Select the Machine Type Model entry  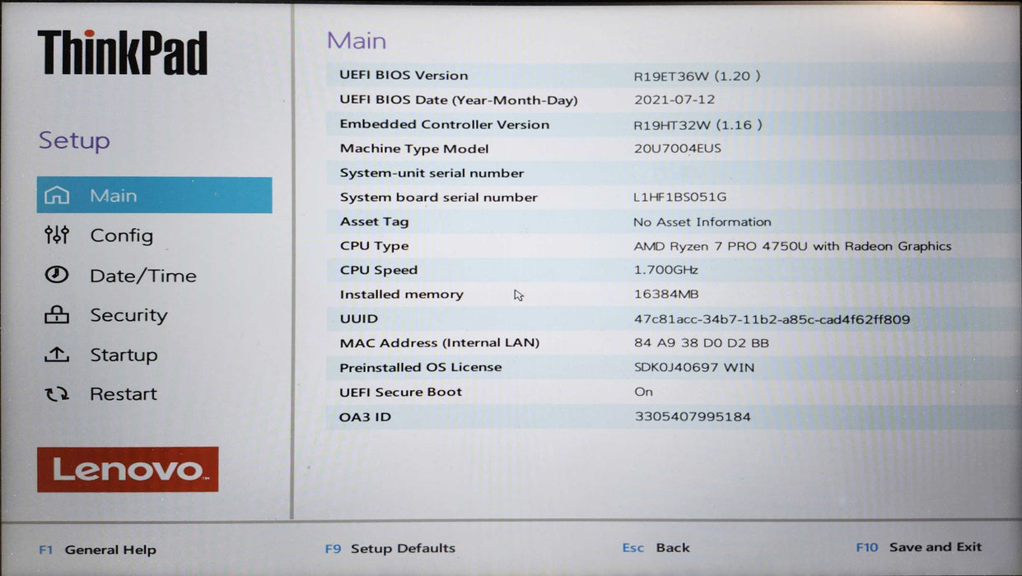click(494, 148)
